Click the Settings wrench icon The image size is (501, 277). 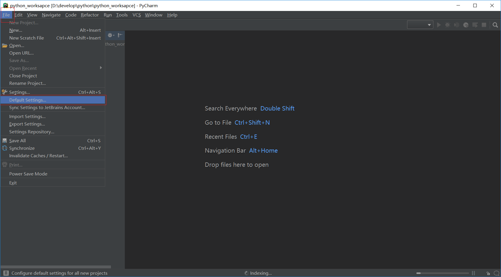coord(5,92)
